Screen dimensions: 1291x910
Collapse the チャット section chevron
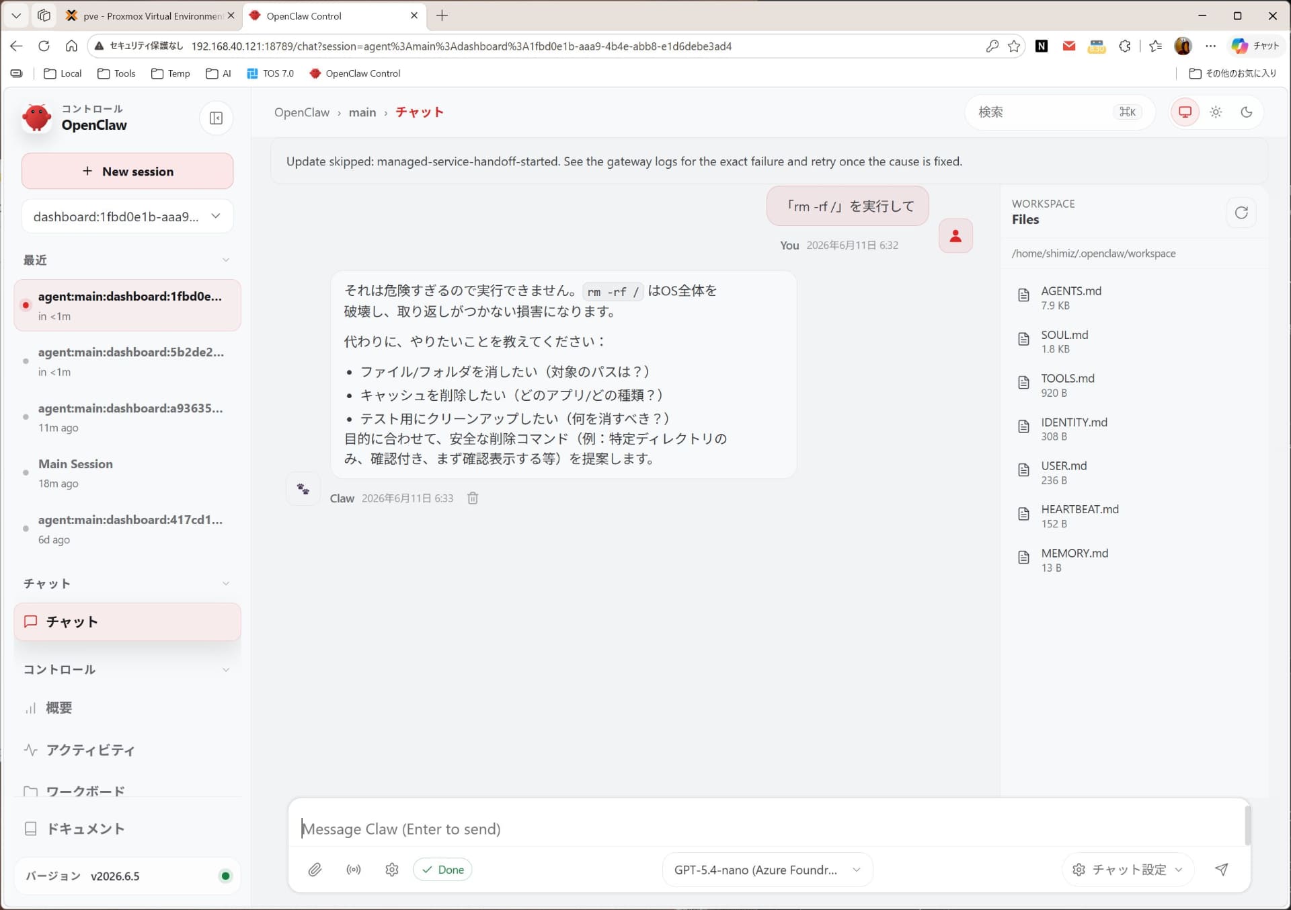tap(226, 584)
